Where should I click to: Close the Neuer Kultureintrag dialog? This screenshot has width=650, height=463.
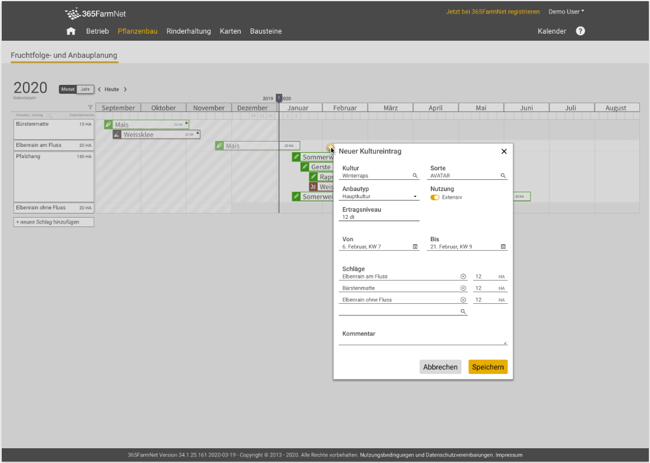[x=504, y=152]
